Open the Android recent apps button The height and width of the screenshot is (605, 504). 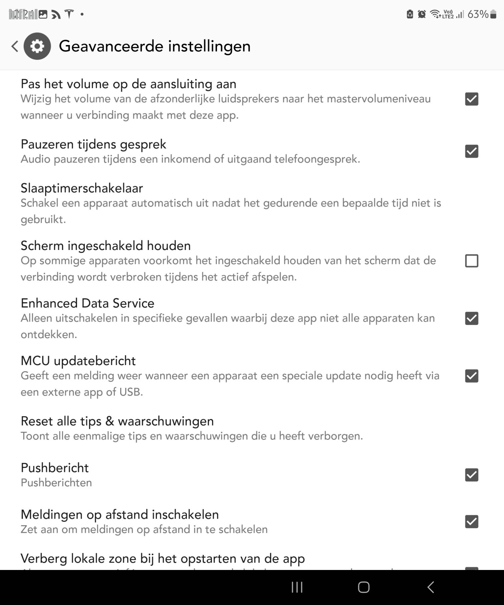[x=297, y=587]
